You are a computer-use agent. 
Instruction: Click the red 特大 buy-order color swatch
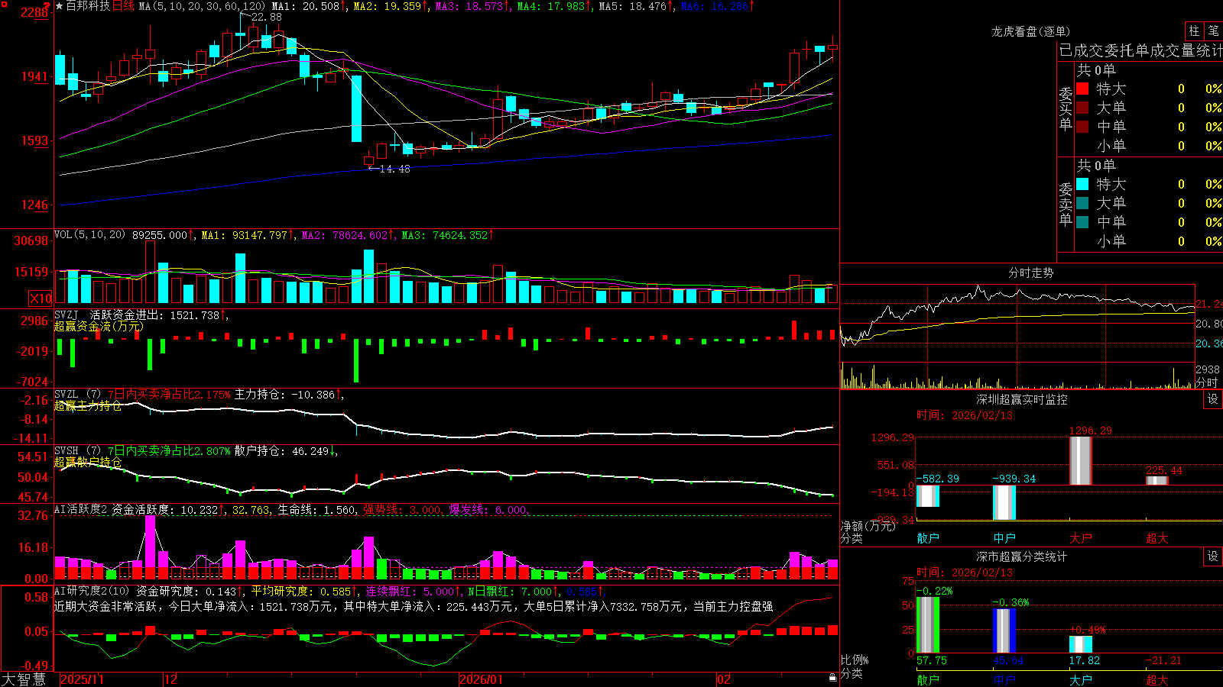pyautogui.click(x=1082, y=89)
